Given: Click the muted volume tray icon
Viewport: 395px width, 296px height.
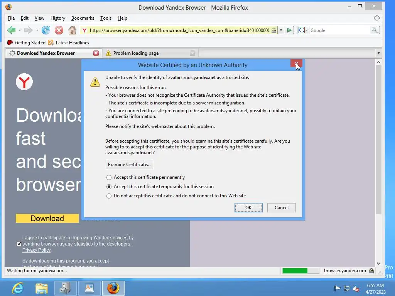Looking at the screenshot, I should point(356,289).
